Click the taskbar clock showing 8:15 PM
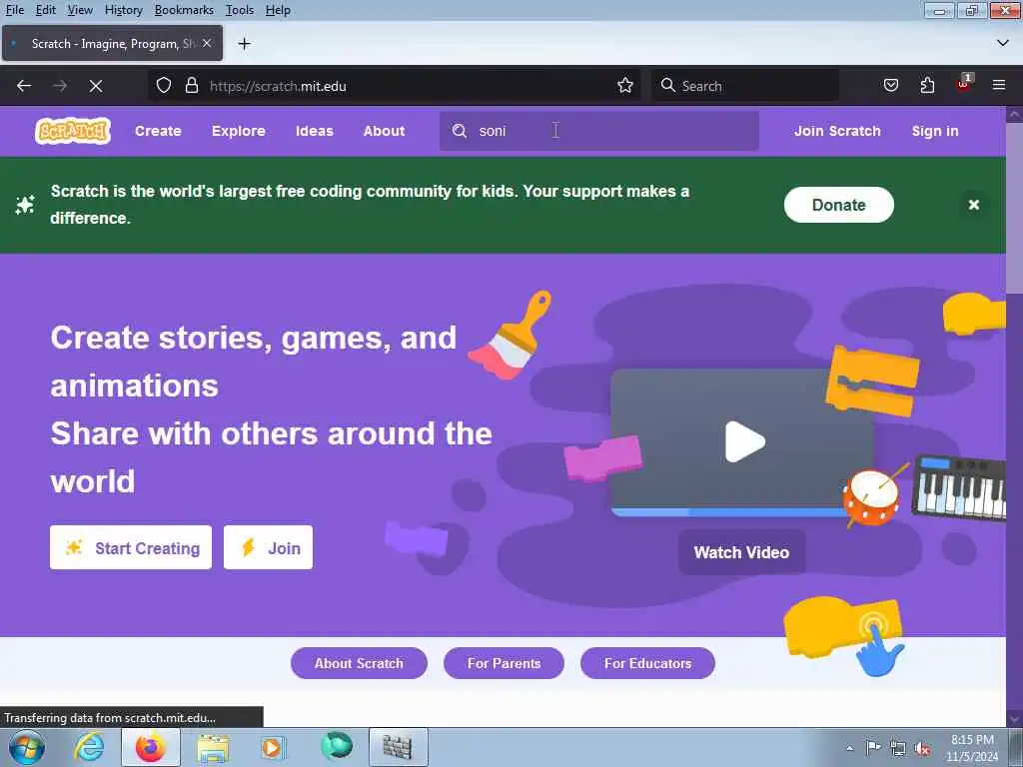1023x767 pixels. pos(972,747)
